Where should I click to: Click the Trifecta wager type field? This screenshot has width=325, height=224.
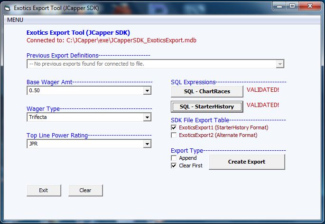click(x=85, y=117)
